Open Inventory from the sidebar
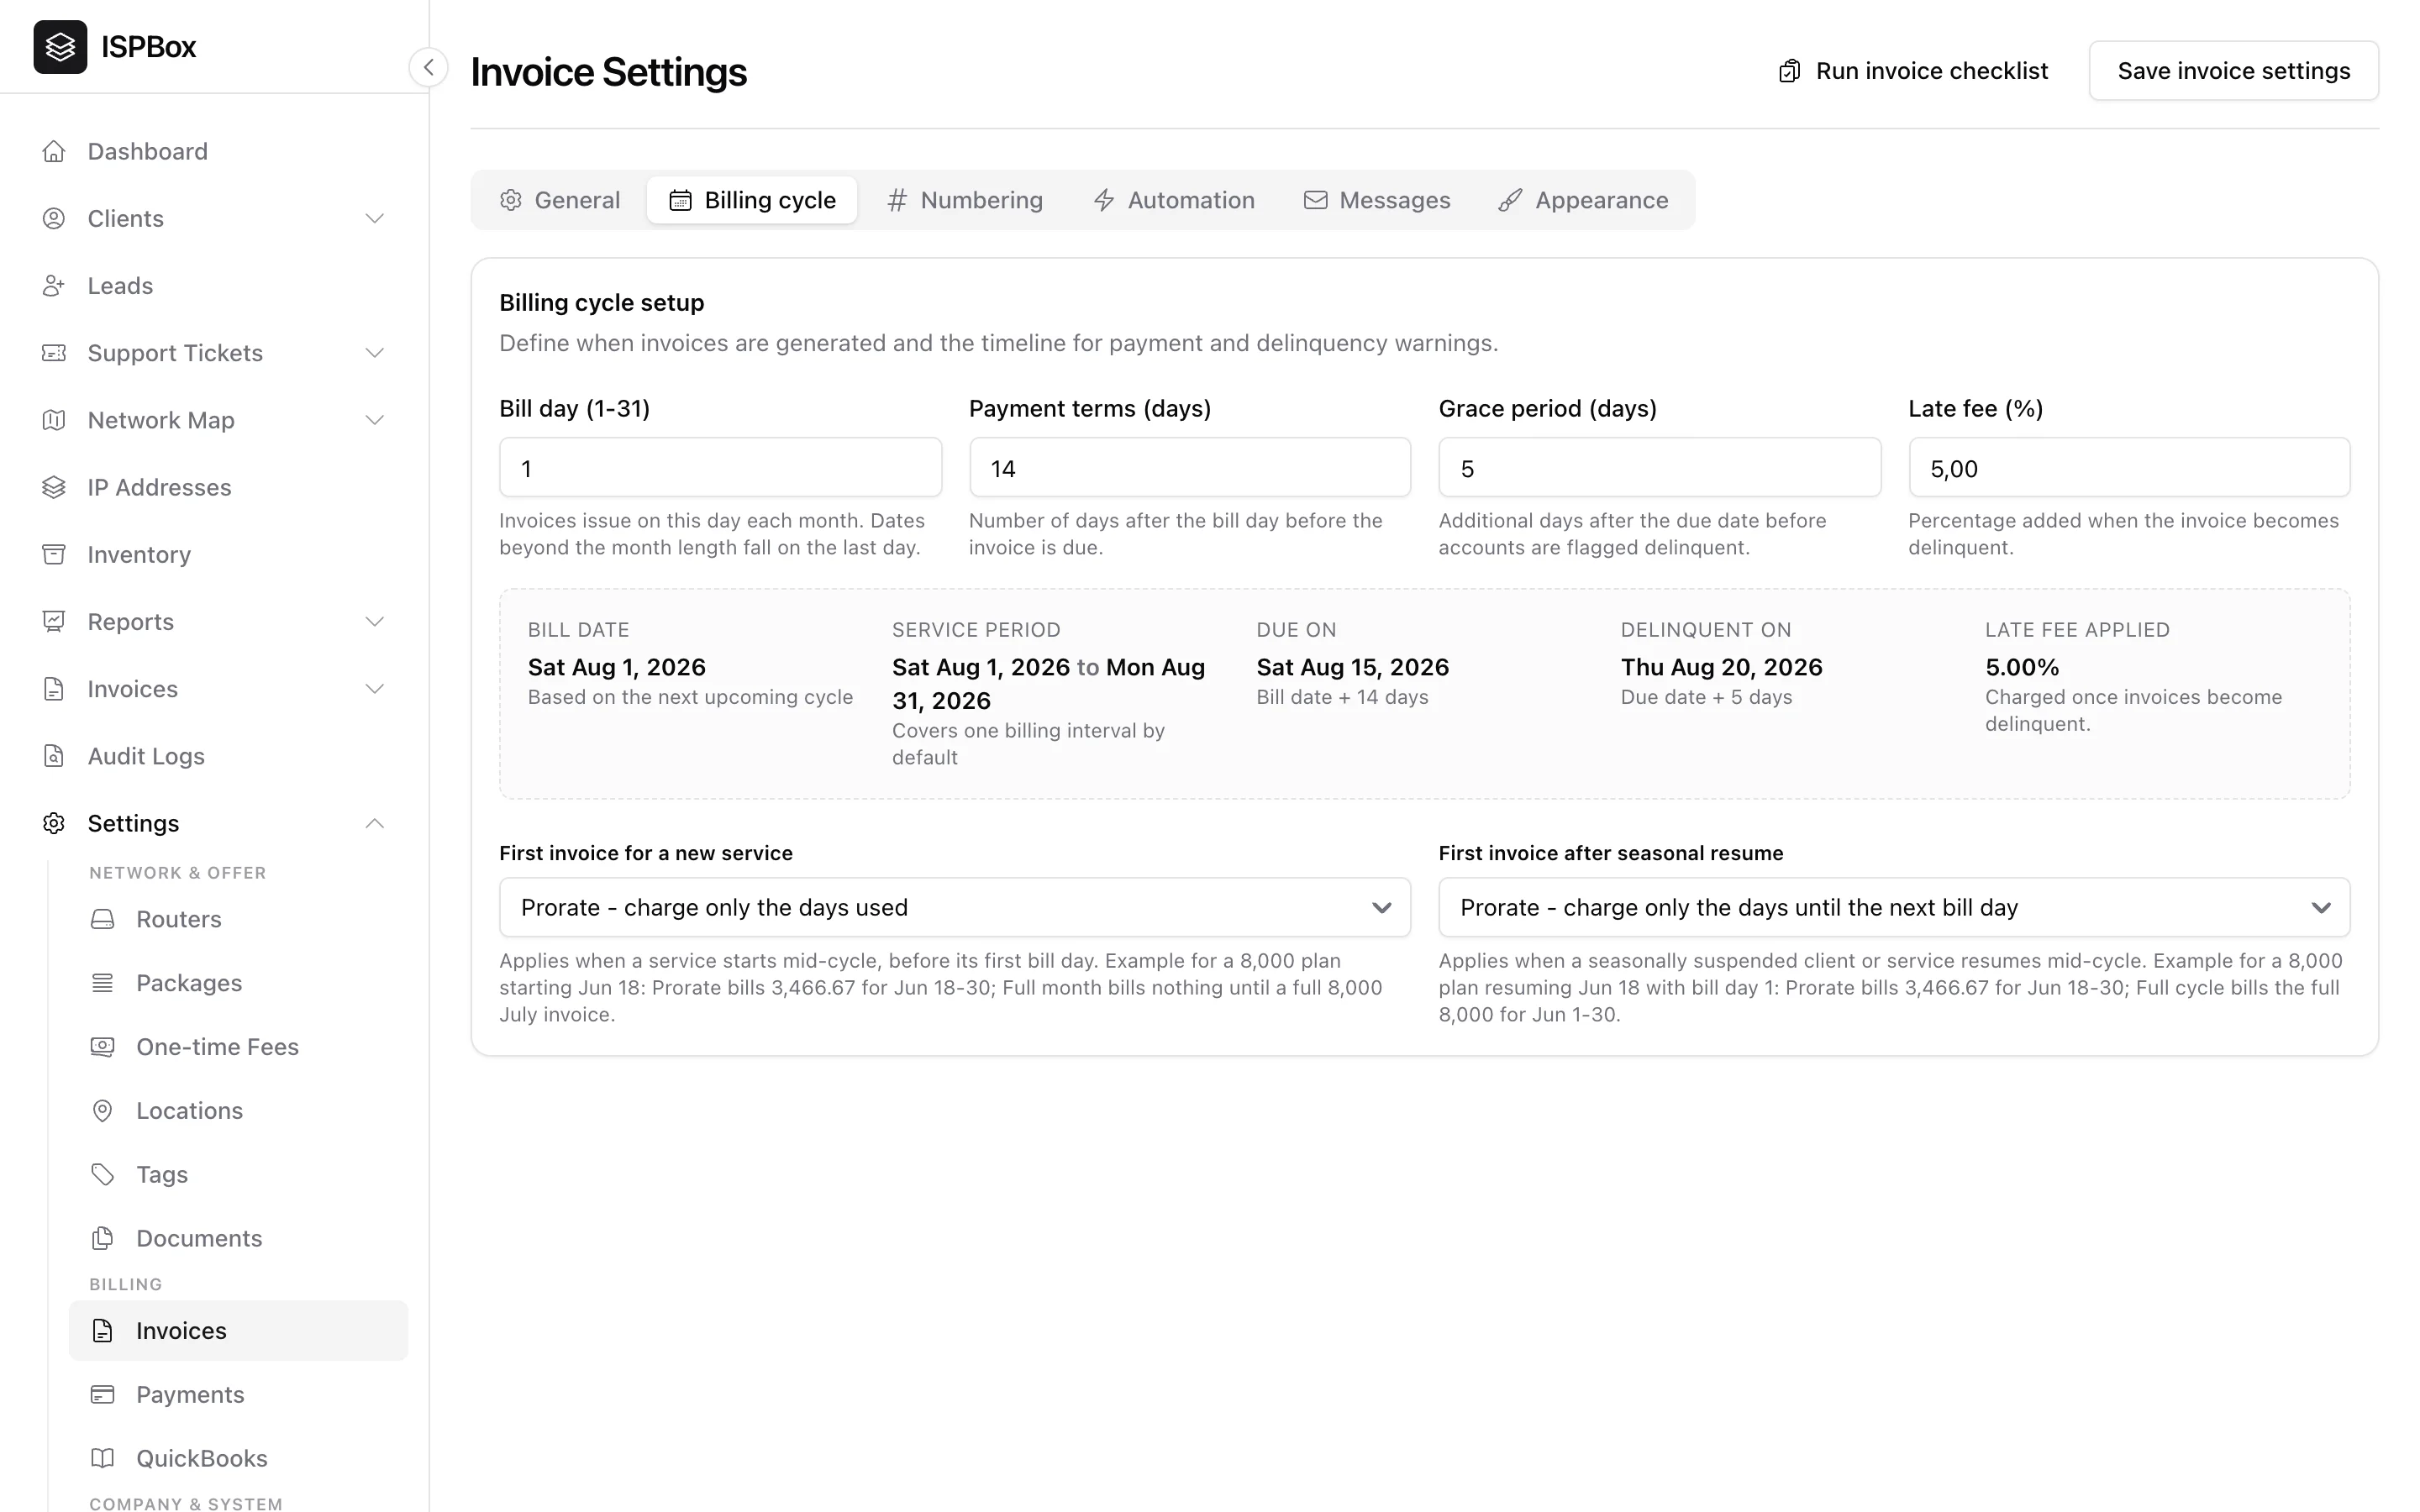Image resolution: width=2420 pixels, height=1512 pixels. [214, 554]
